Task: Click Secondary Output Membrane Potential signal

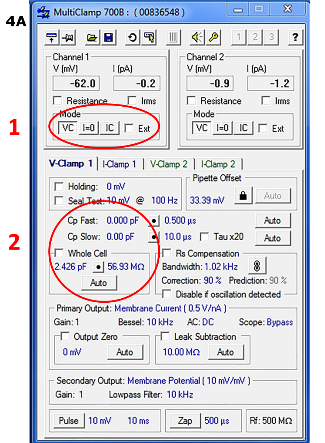Action: tap(189, 380)
